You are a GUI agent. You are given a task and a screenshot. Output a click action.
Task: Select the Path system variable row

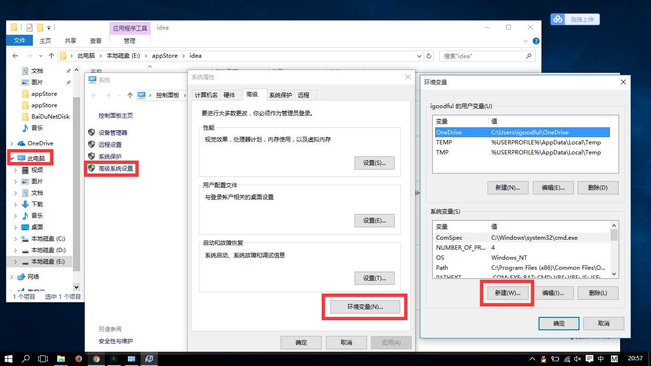[521, 267]
